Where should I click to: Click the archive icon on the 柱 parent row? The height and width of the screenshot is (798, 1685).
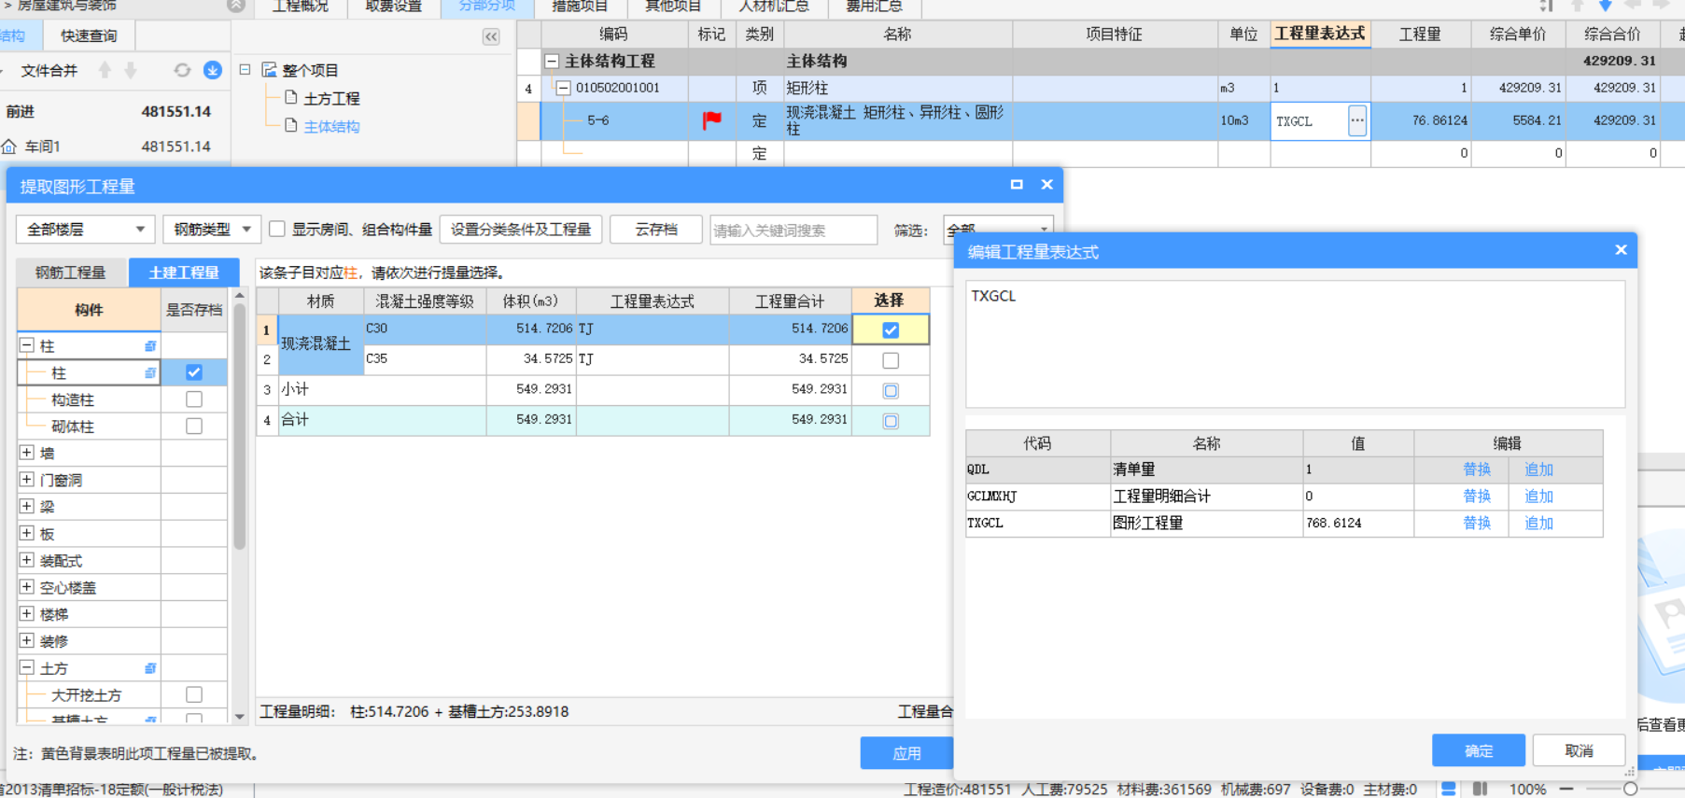coord(150,346)
